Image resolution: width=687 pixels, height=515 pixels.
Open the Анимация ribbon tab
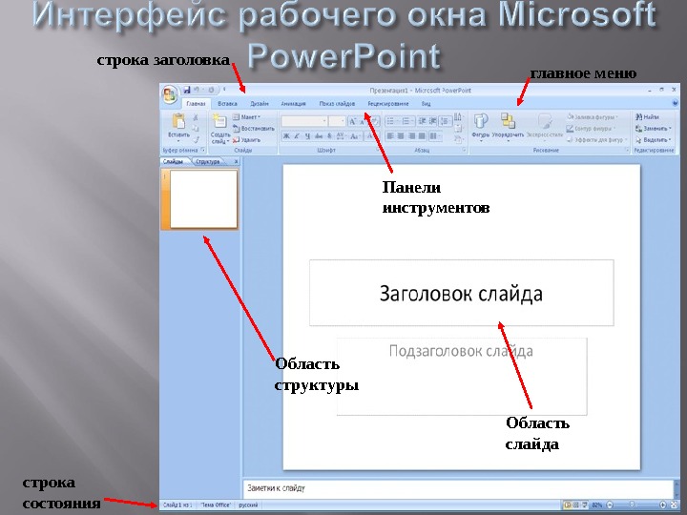tap(293, 104)
